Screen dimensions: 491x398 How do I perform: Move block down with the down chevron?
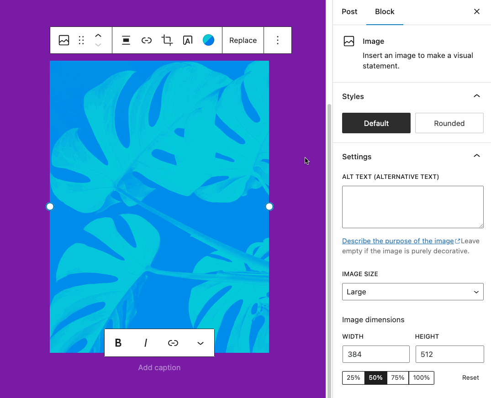coord(98,45)
